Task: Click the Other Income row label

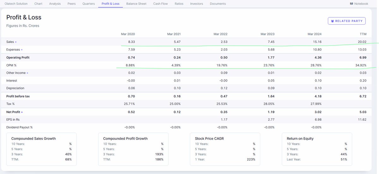Action: click(16, 73)
